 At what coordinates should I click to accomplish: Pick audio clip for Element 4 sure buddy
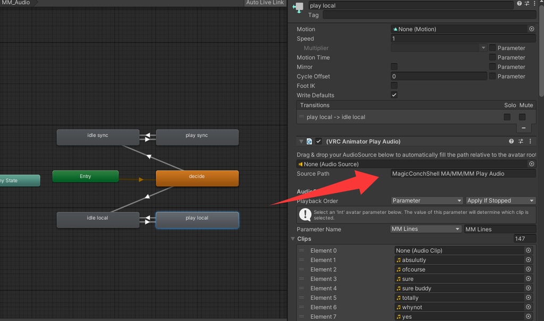528,288
